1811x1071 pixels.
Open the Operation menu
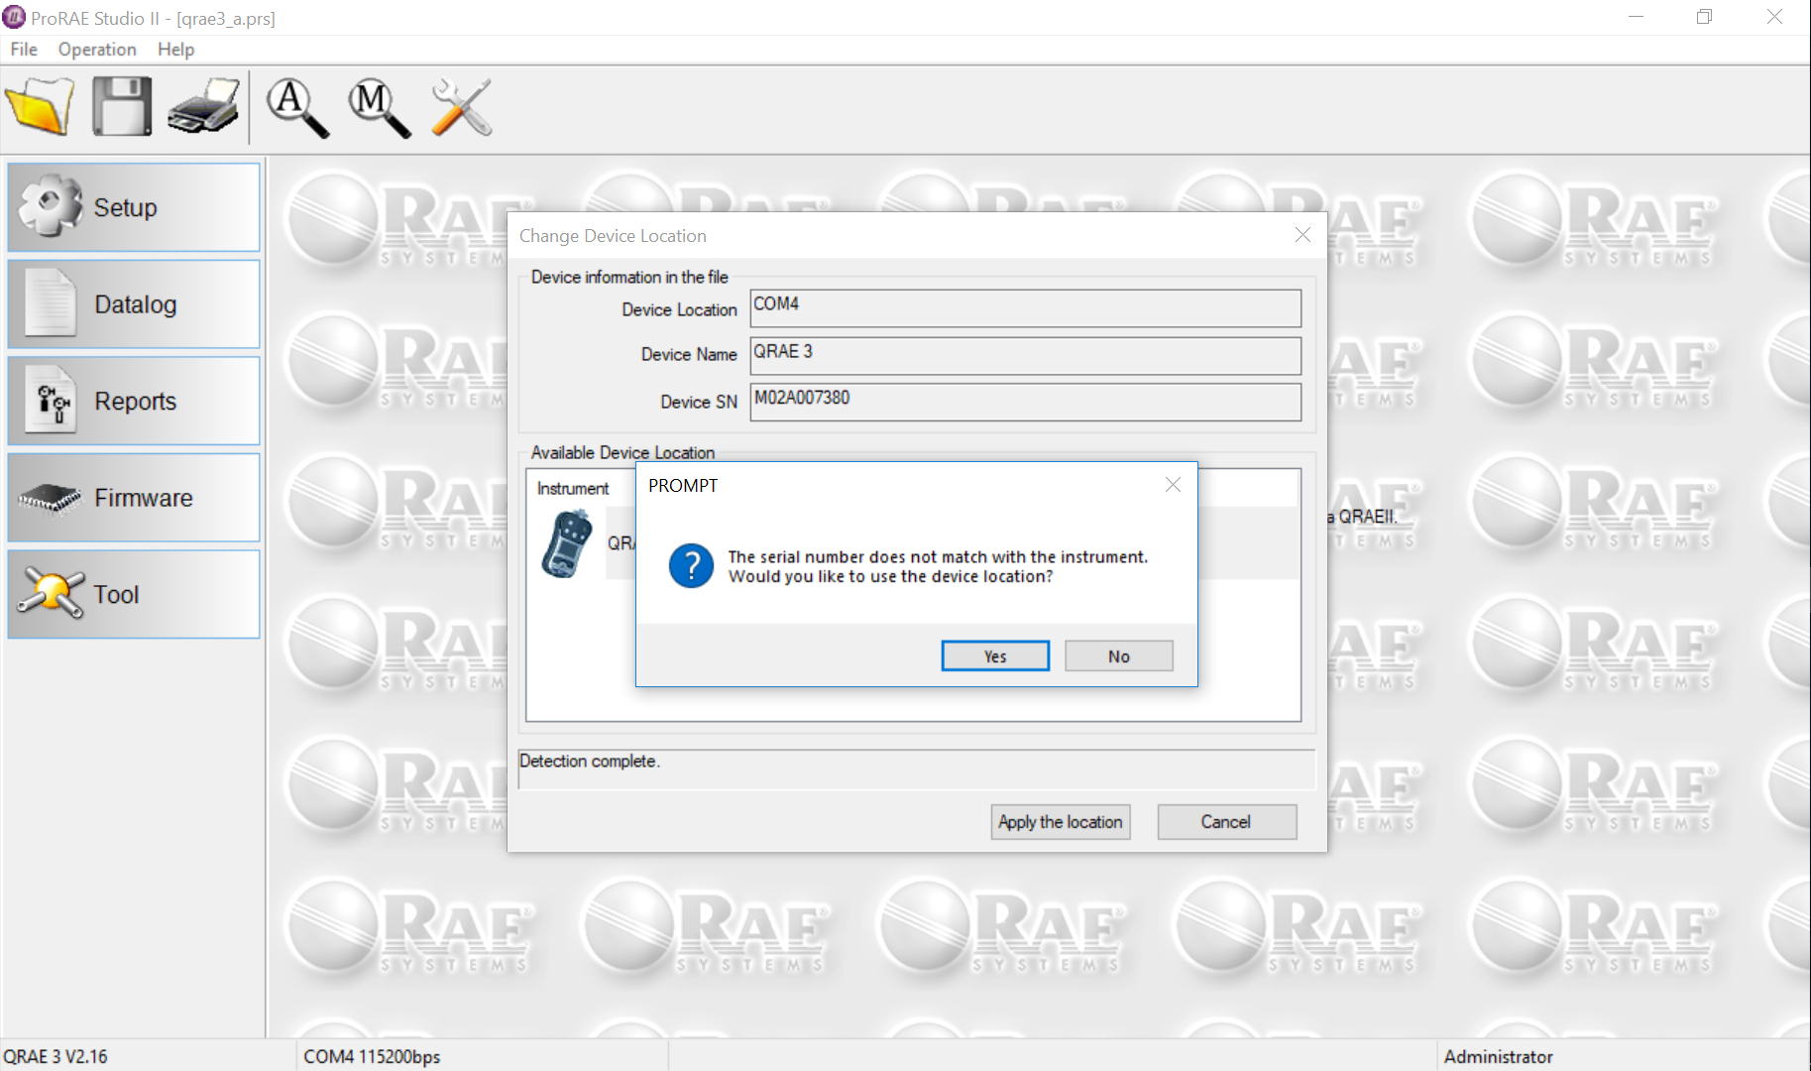tap(97, 50)
